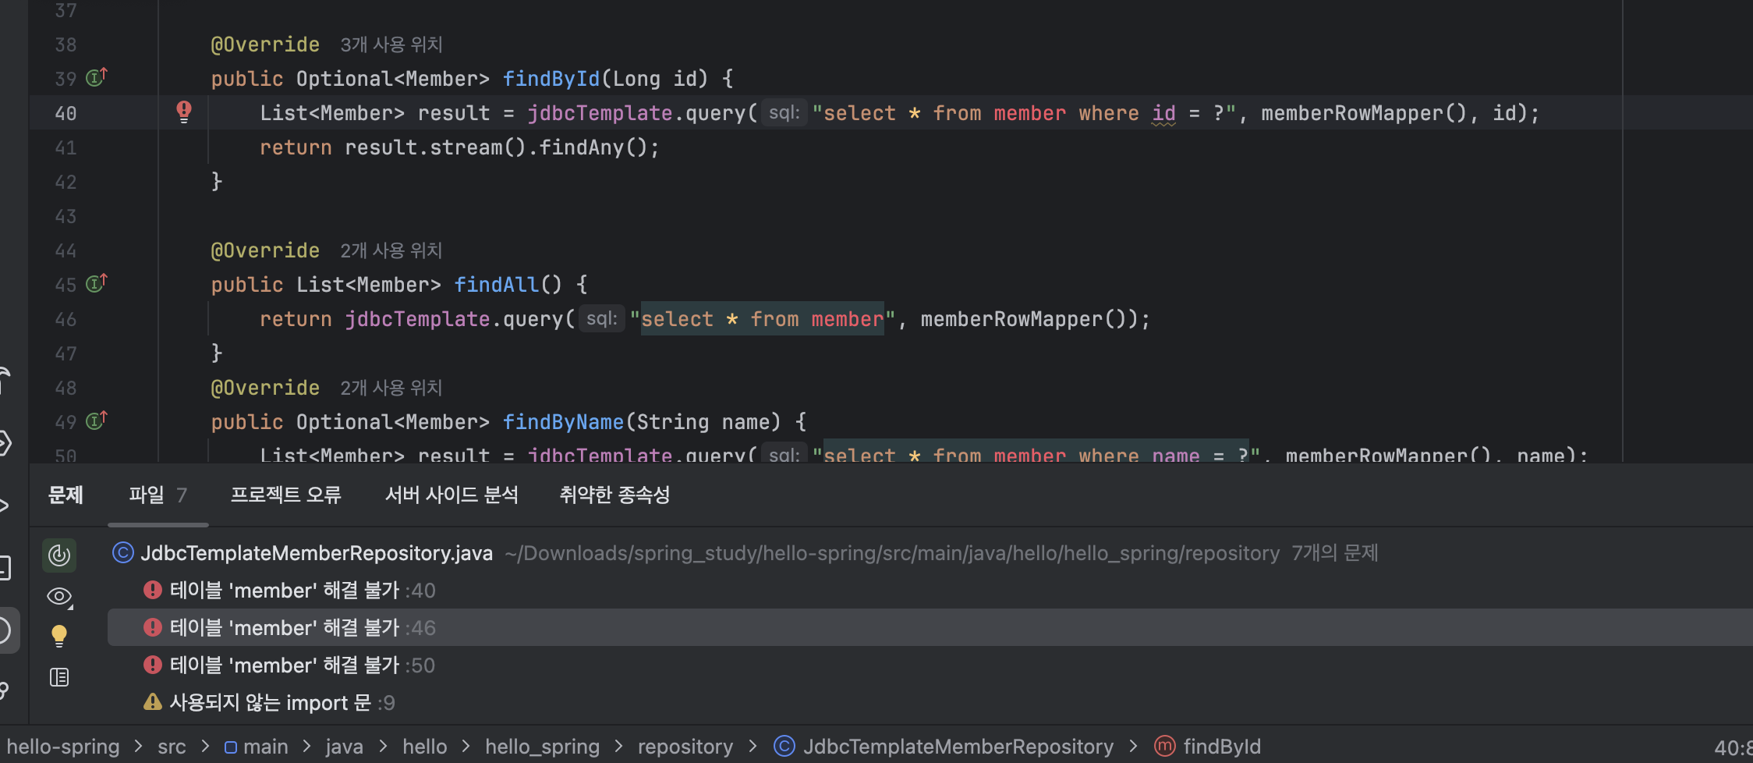The image size is (1753, 763).
Task: Toggle highlighting inspection icon in Problems panel
Action: 59,555
